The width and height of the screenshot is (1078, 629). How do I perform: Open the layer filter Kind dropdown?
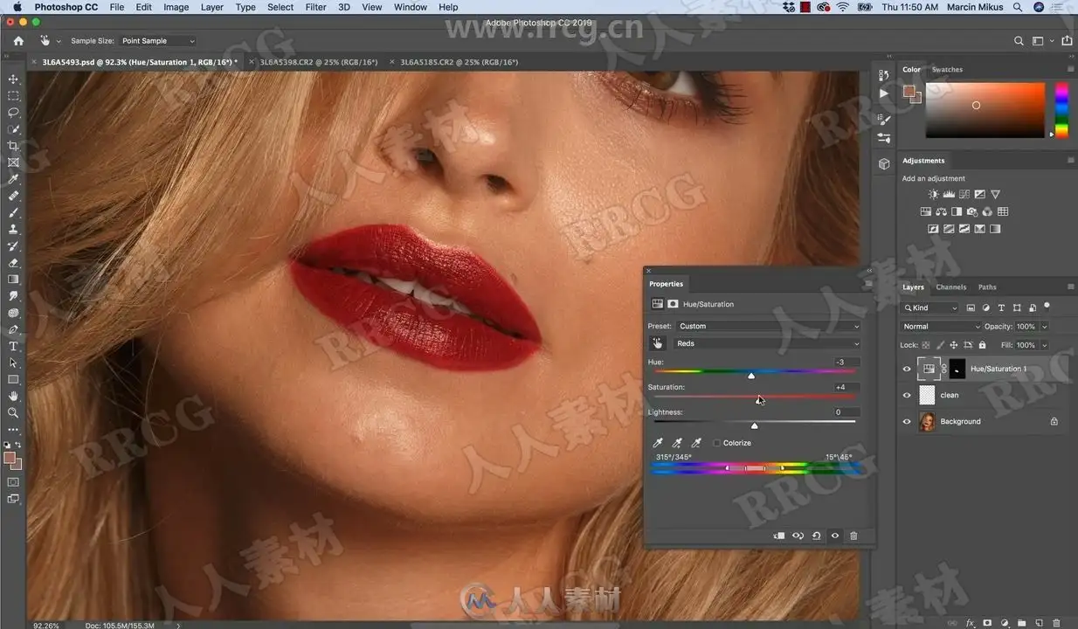coord(930,308)
